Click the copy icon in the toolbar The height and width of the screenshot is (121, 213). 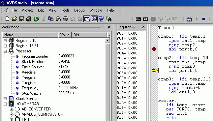(51, 19)
